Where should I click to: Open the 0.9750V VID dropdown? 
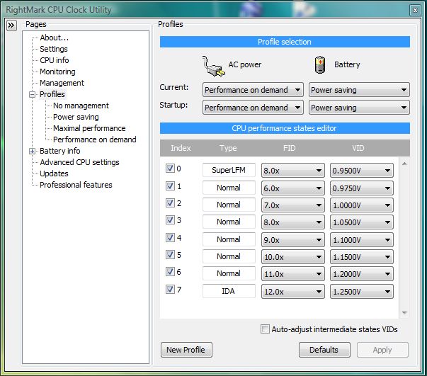(362, 188)
